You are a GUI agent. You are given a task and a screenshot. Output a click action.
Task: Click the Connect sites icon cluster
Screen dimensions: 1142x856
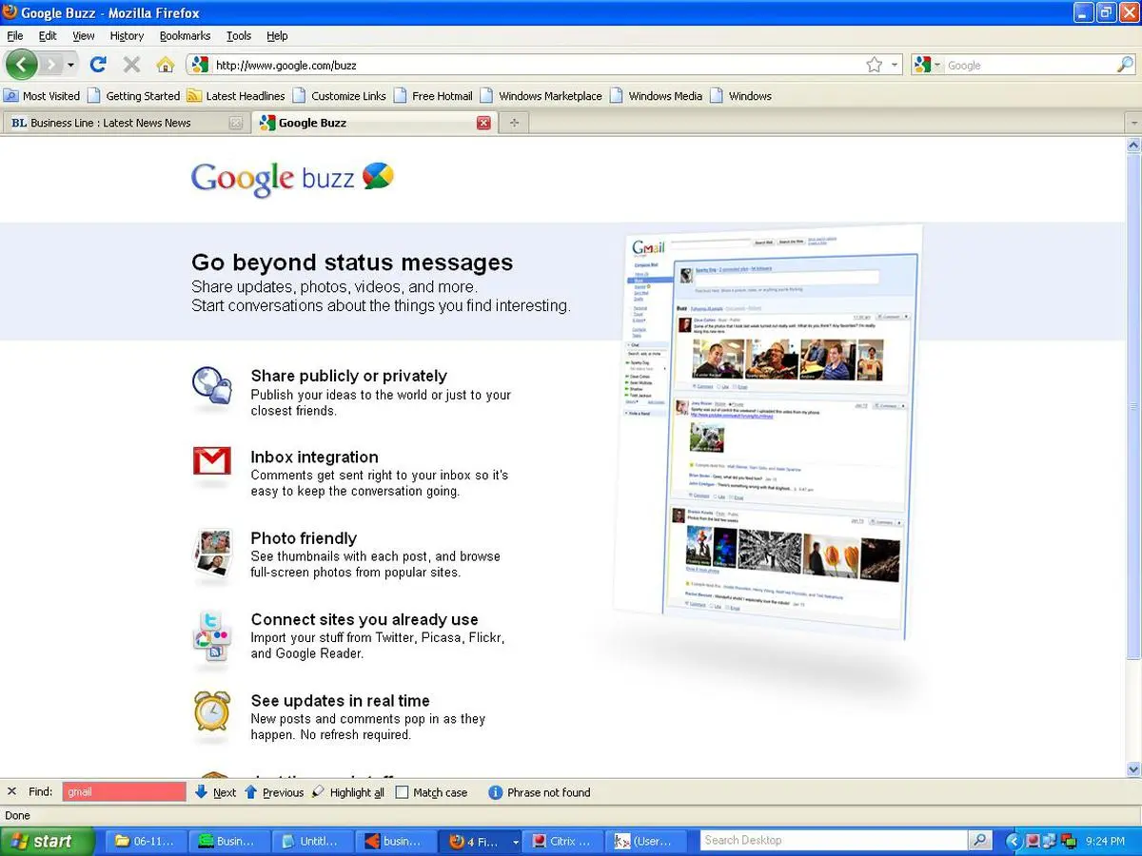coord(211,635)
